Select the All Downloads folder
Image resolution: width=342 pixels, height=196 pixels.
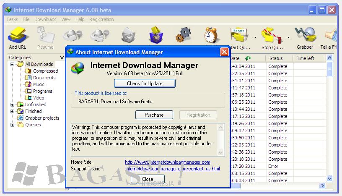(x=35, y=64)
